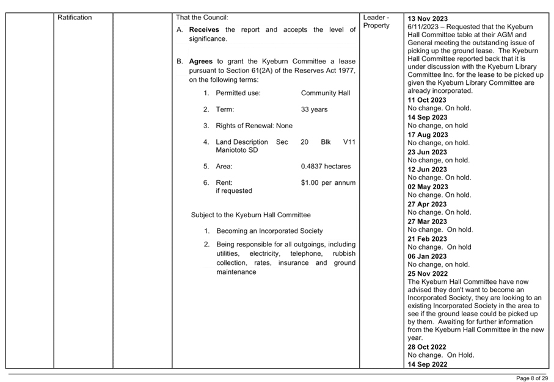Click "Subject to the Kyeburn Hall Committee" text

tap(250, 215)
